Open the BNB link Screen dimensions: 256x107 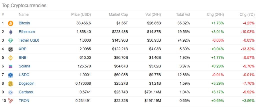point(22,58)
